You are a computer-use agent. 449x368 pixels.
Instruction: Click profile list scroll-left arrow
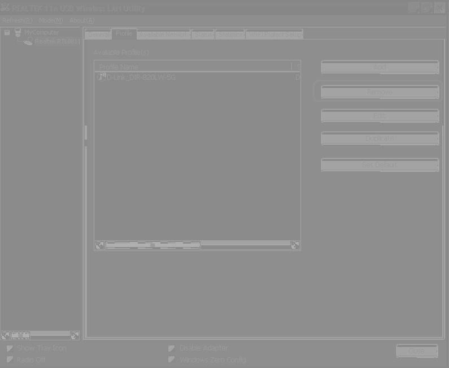click(99, 245)
